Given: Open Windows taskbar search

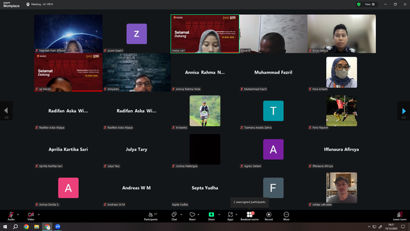Looking at the screenshot, I should click(x=15, y=227).
